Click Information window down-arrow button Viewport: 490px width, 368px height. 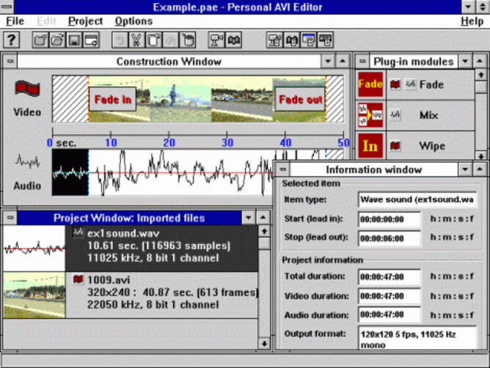465,169
